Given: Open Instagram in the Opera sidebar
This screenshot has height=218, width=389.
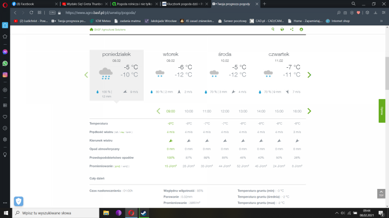Looking at the screenshot, I should coord(5,75).
